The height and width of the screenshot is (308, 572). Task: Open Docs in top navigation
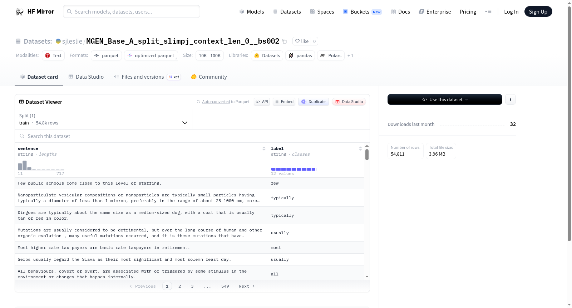[x=400, y=11]
